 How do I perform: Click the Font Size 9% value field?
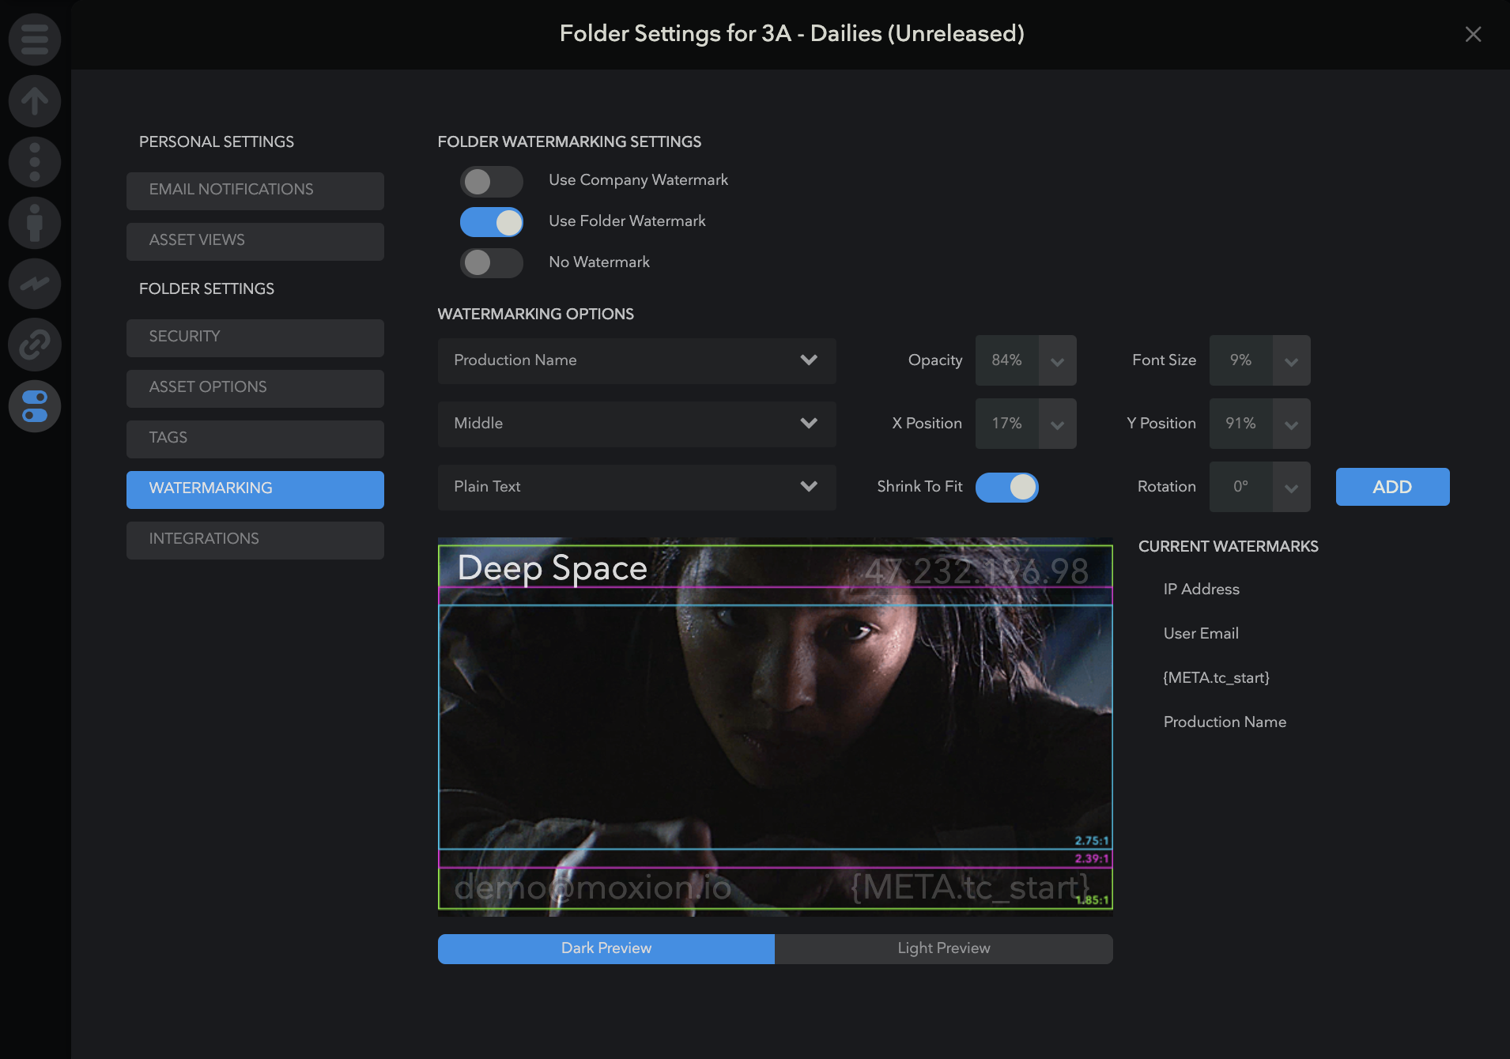[1241, 361]
